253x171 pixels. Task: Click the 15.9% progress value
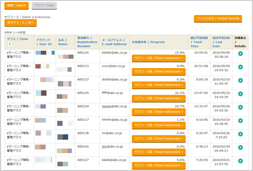[x=180, y=53]
